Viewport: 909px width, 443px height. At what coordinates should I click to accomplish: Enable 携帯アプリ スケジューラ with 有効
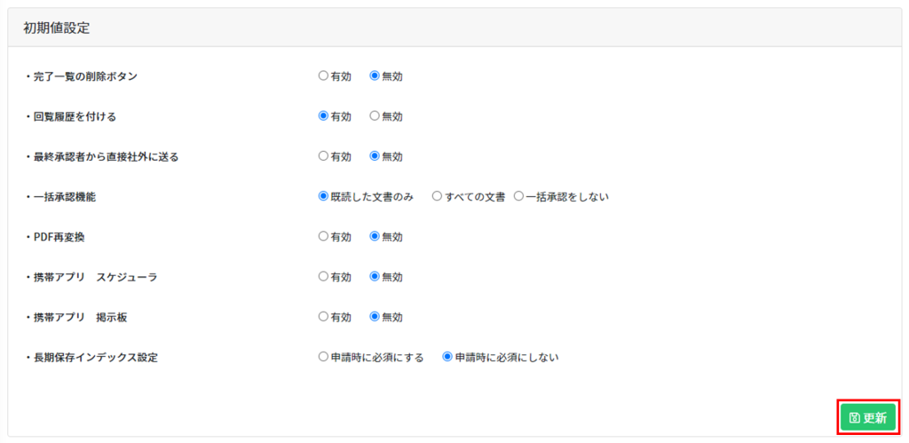click(x=323, y=277)
